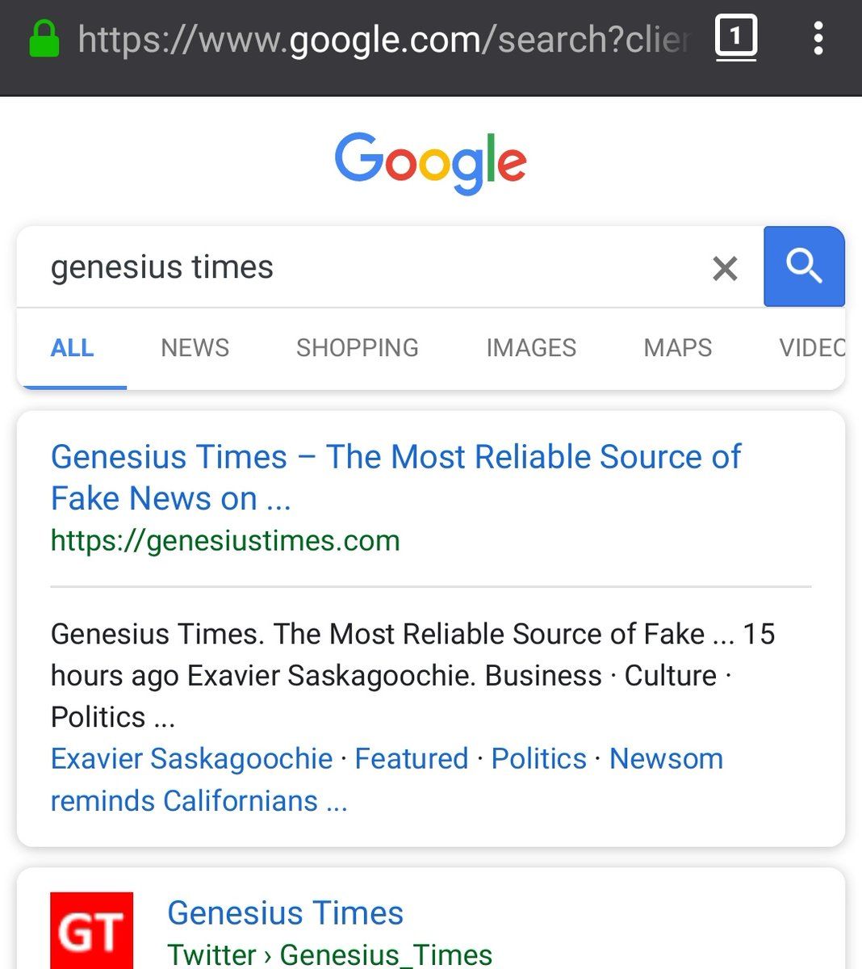Open the browser three-dot overflow menu
862x969 pixels.
(x=818, y=38)
